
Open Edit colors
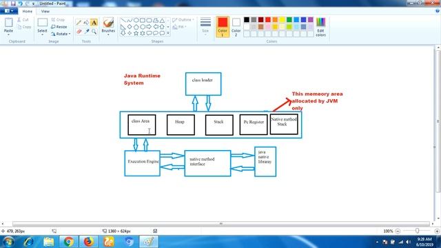click(x=320, y=27)
